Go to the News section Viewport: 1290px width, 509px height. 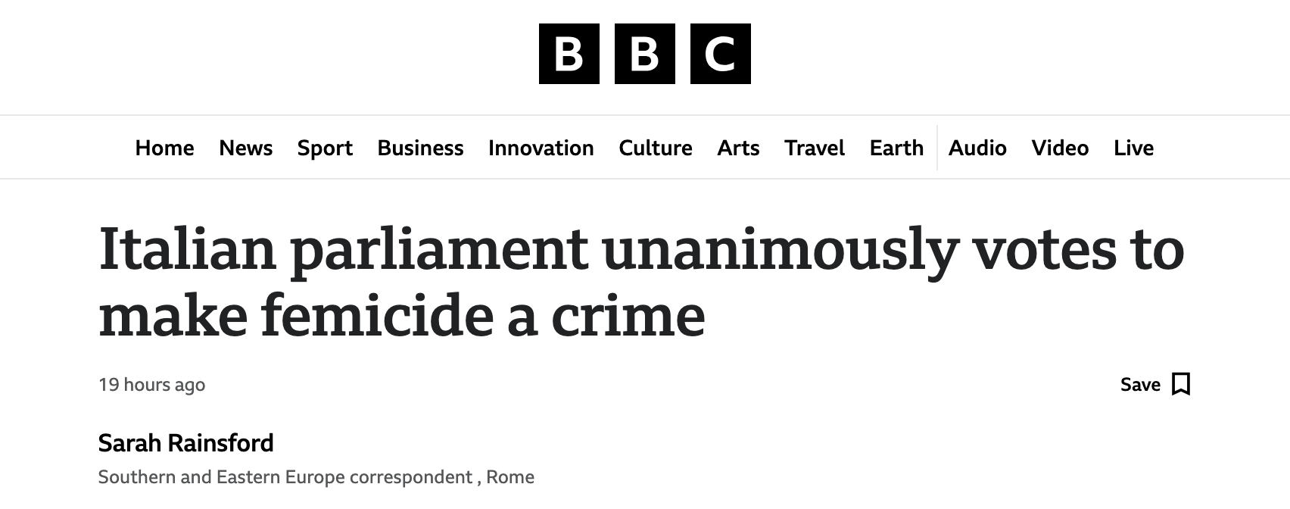click(x=245, y=148)
